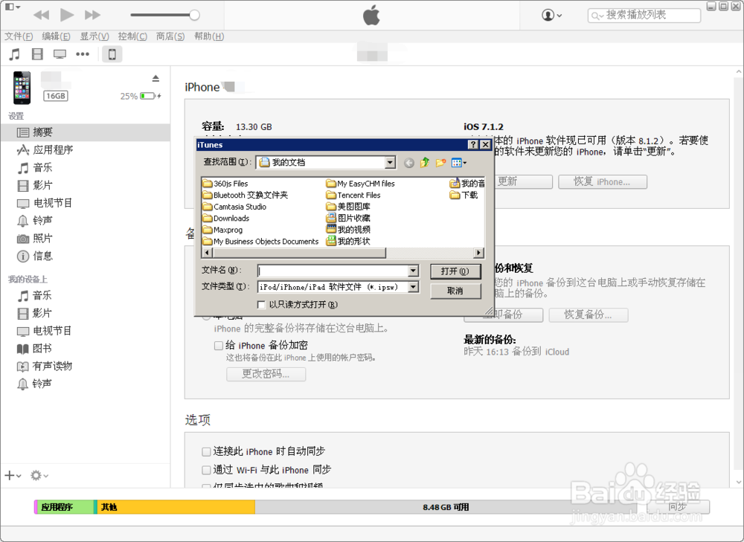
Task: Click the search playlists field
Action: [x=644, y=15]
